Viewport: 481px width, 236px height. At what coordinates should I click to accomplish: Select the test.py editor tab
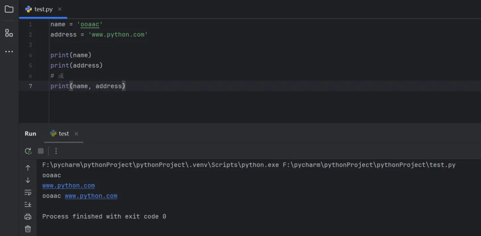pyautogui.click(x=43, y=9)
